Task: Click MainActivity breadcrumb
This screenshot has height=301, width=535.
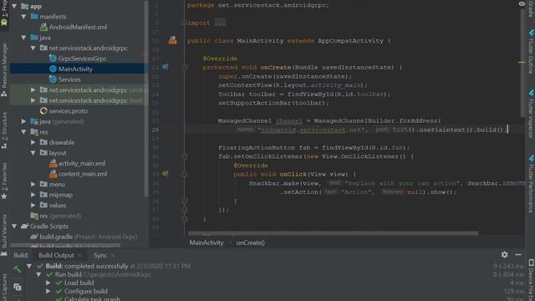Action: (x=206, y=242)
